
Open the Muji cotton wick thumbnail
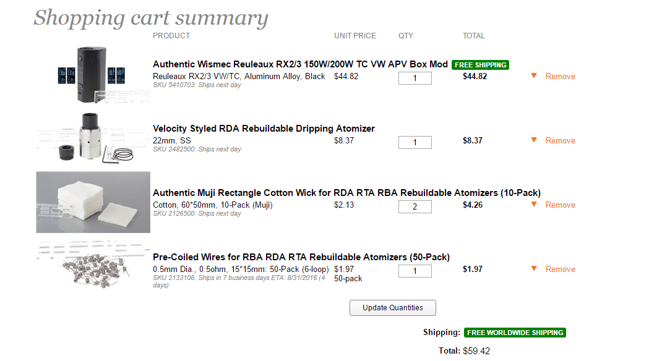point(93,202)
